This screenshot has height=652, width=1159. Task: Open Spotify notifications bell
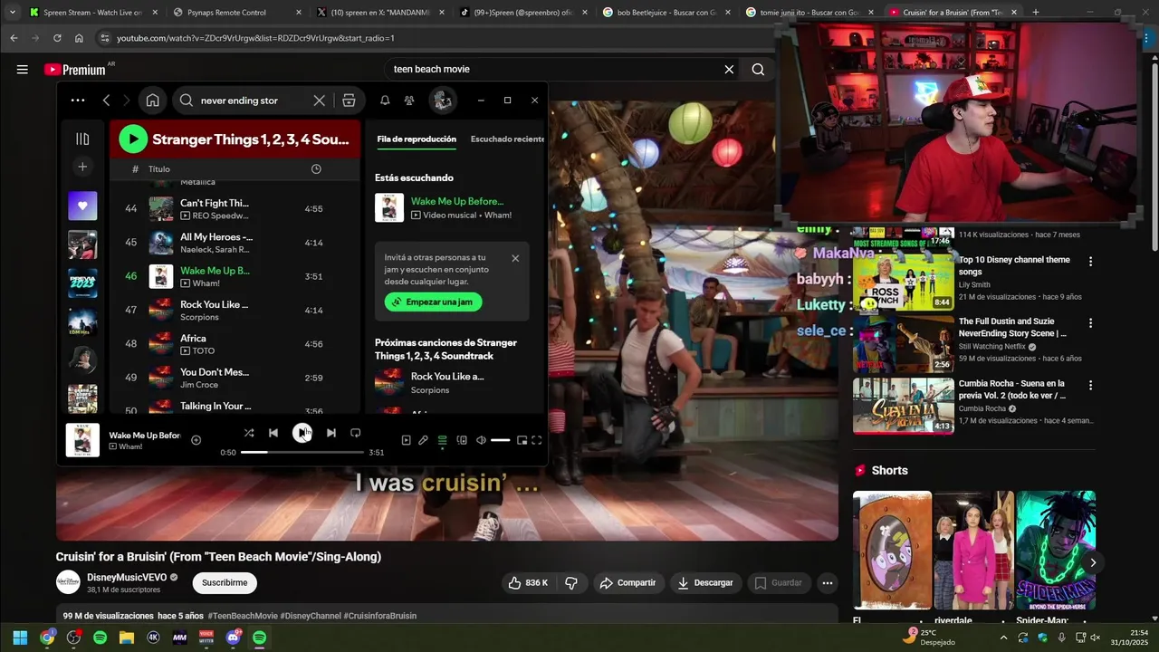click(385, 101)
